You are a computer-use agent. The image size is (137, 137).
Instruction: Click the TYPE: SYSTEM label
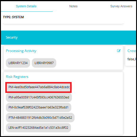coord(13,17)
